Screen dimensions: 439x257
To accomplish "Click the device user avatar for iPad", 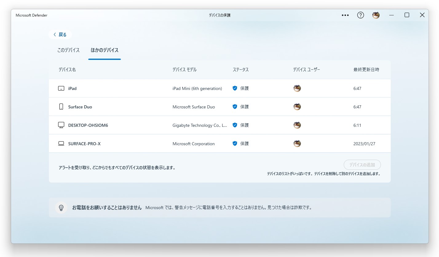I will (x=297, y=88).
